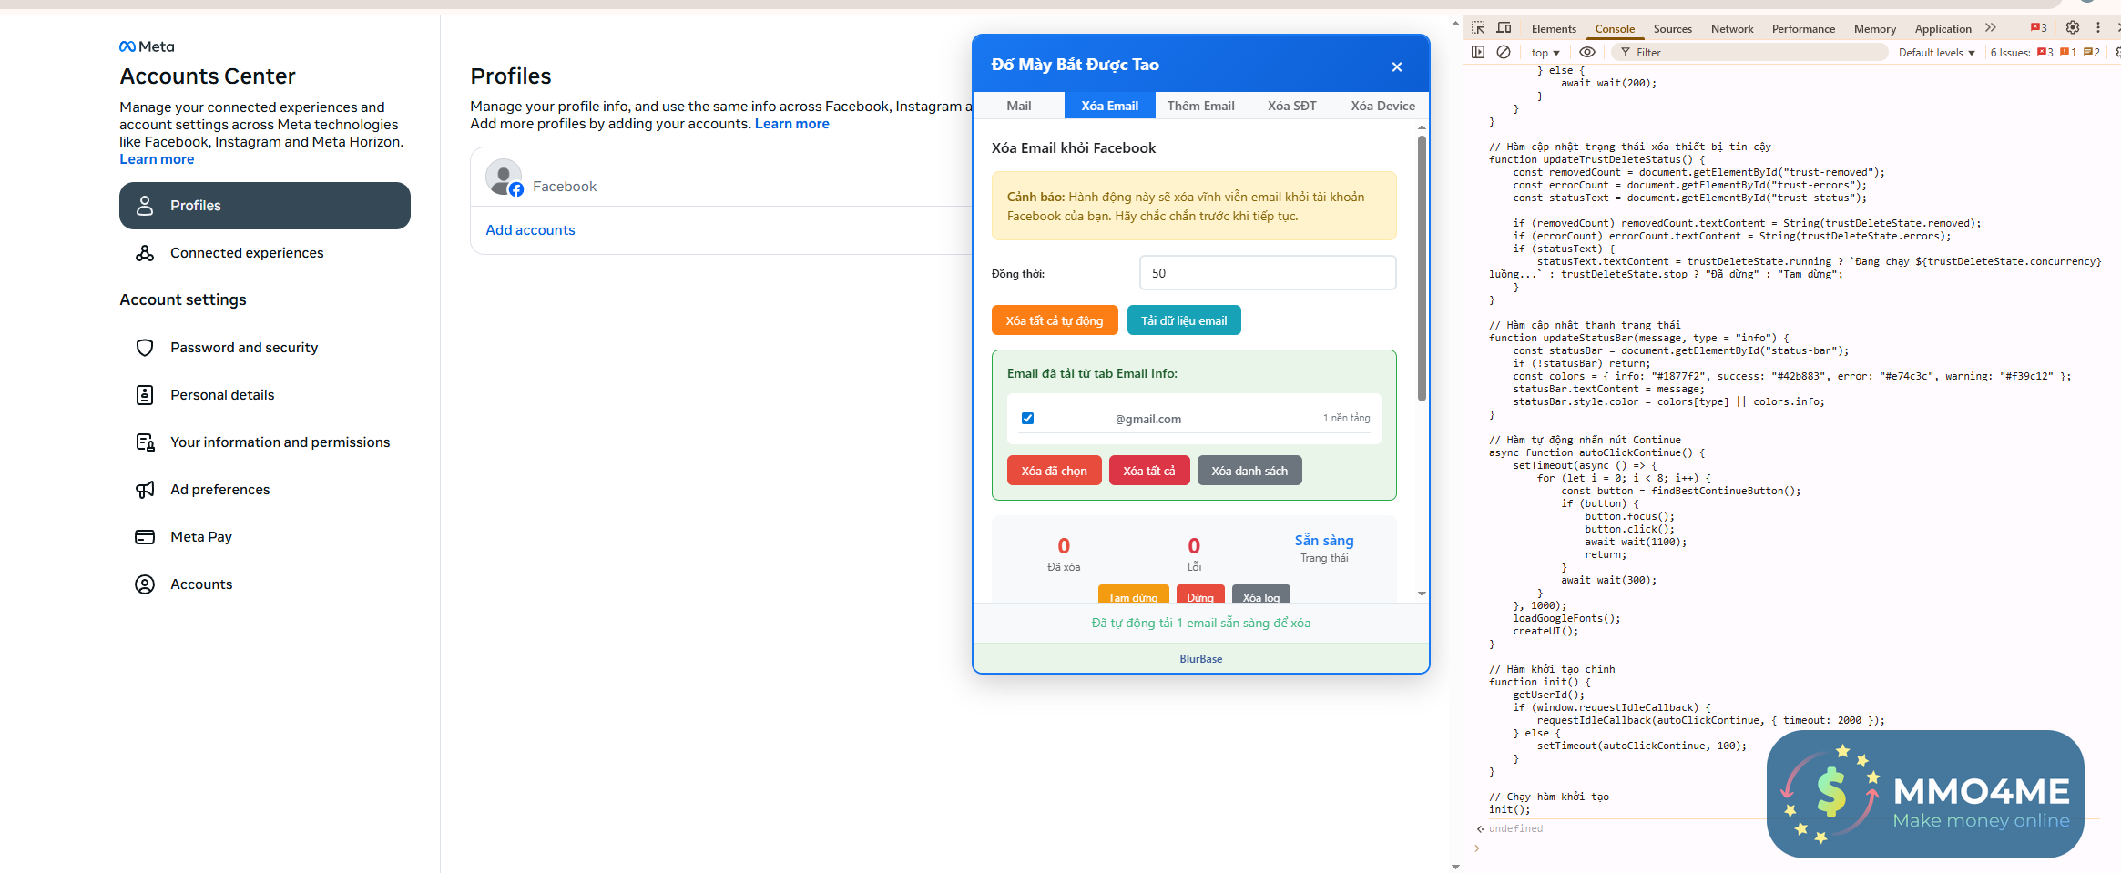Switch to the Mail tab
Viewport: 2121px width, 873px height.
tap(1019, 106)
